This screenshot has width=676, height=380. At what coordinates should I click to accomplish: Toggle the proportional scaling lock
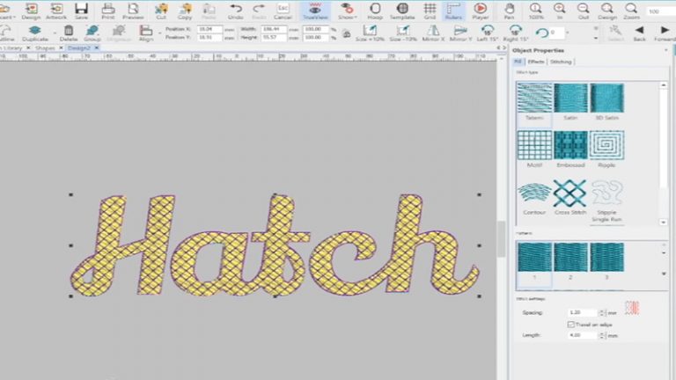coord(346,34)
